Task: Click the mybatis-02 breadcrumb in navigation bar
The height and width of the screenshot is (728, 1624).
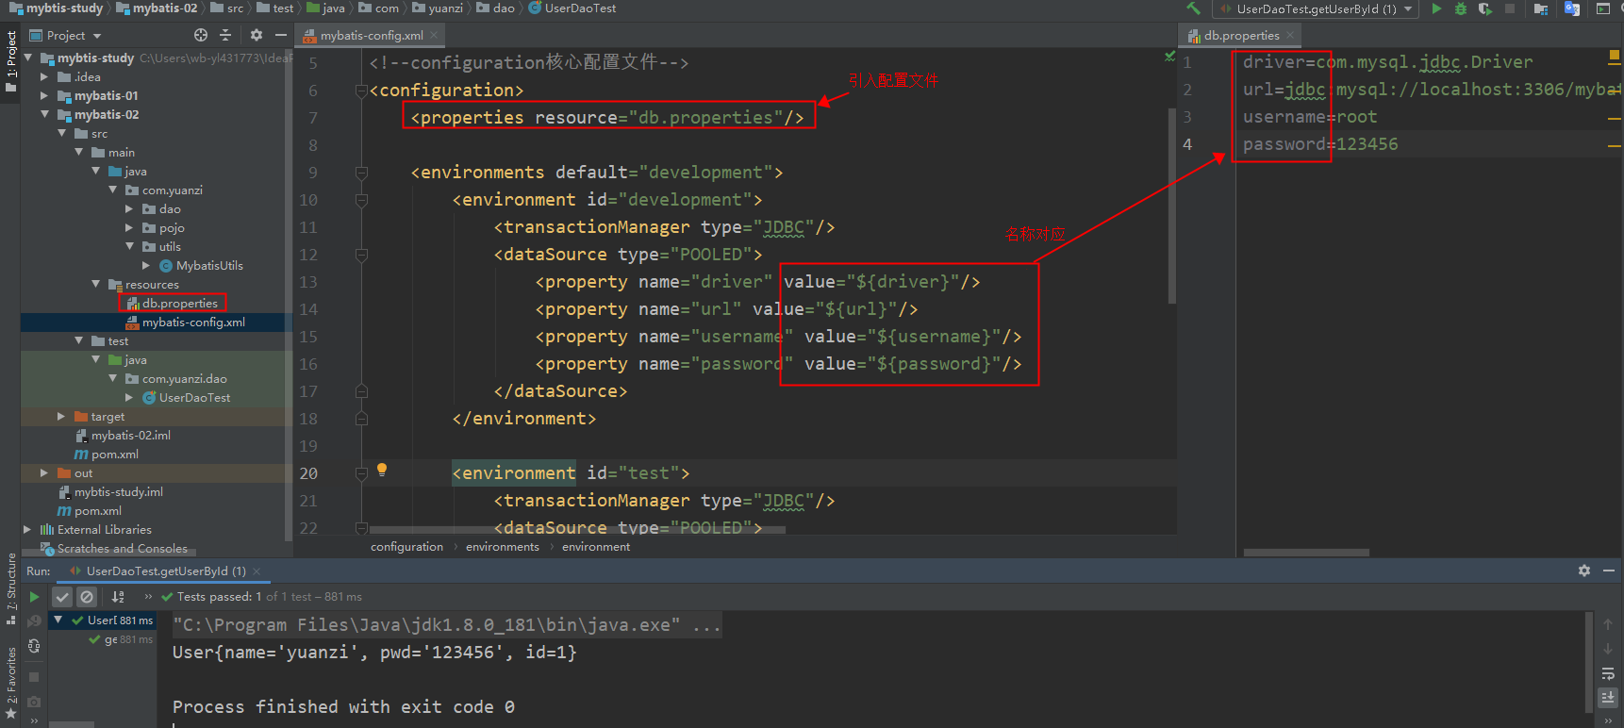Action: coord(157,8)
